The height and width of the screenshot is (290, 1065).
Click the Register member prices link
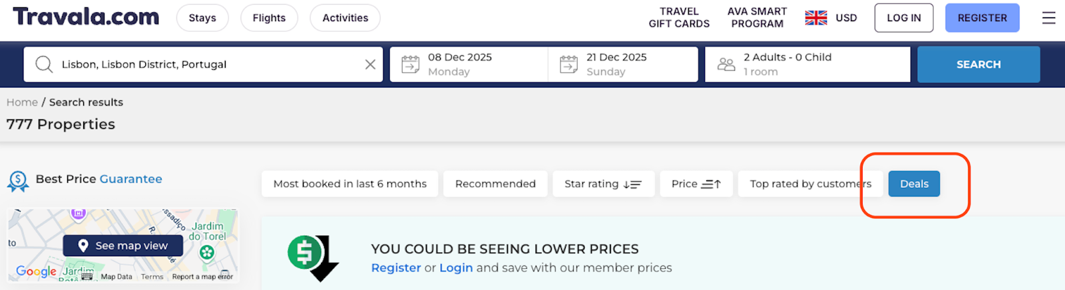click(x=395, y=267)
